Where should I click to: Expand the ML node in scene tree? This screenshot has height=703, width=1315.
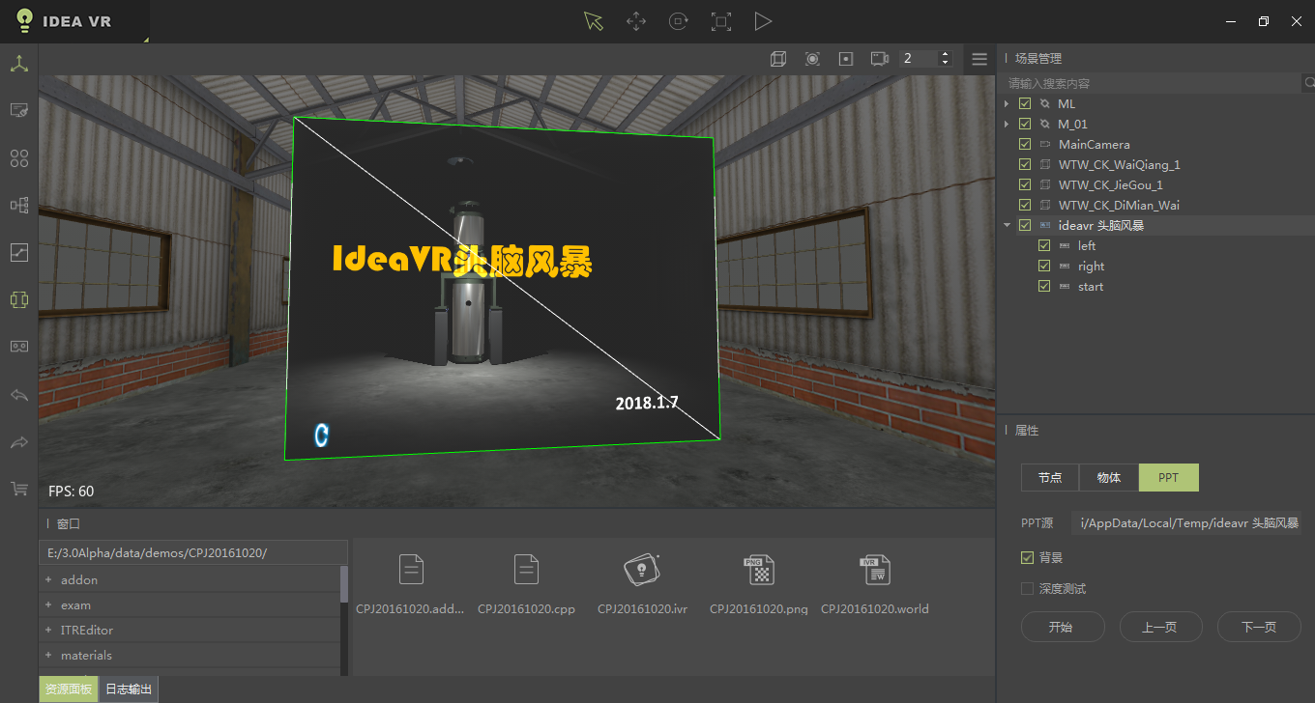tap(1007, 103)
